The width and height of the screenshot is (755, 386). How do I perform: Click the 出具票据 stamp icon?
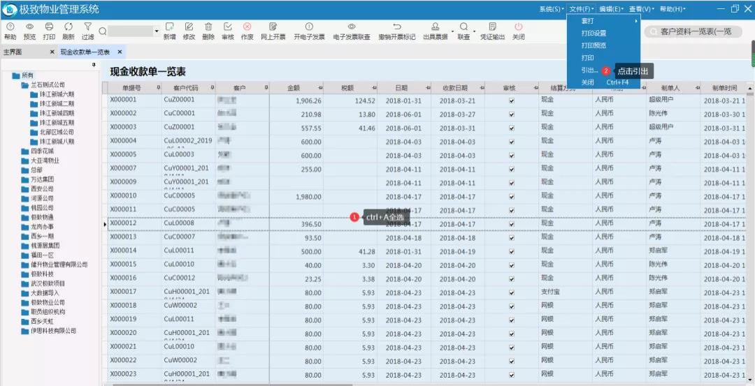(x=436, y=27)
